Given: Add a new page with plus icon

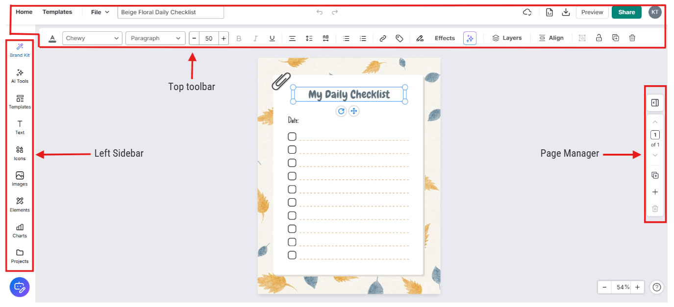Looking at the screenshot, I should tap(655, 192).
